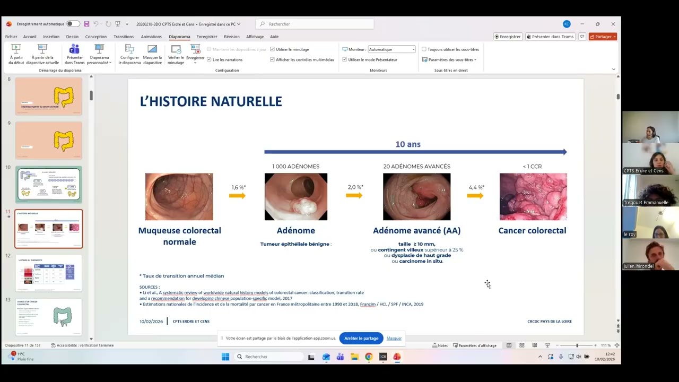Select slide 12 thumbnail
This screenshot has width=679, height=382.
(49, 273)
